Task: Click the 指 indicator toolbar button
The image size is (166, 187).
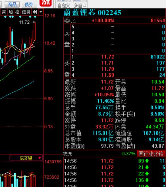Action: point(17,12)
